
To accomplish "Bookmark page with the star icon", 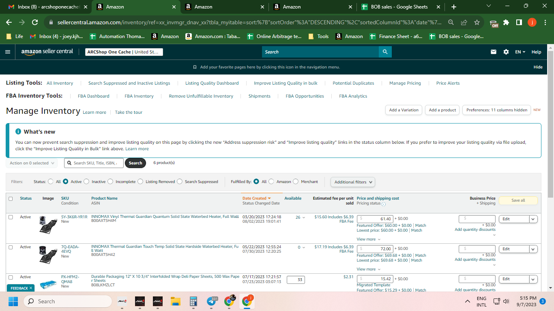I will [x=477, y=22].
